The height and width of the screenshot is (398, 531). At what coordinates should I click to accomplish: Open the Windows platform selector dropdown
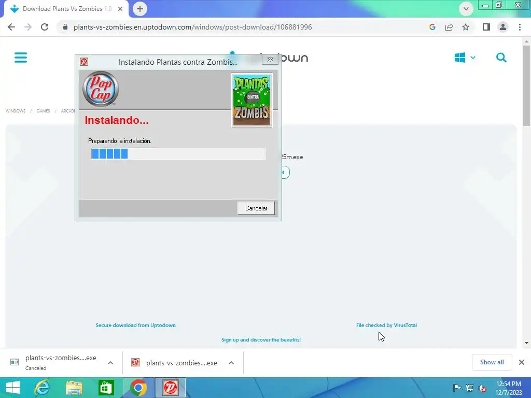[465, 58]
